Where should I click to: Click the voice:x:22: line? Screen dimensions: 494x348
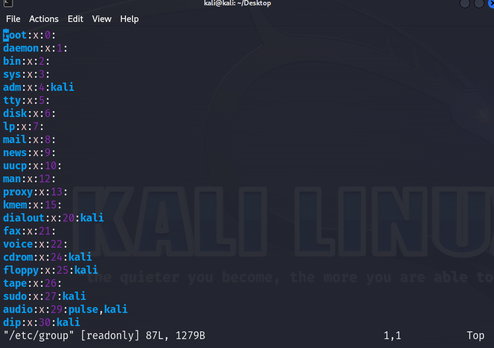[x=35, y=244]
